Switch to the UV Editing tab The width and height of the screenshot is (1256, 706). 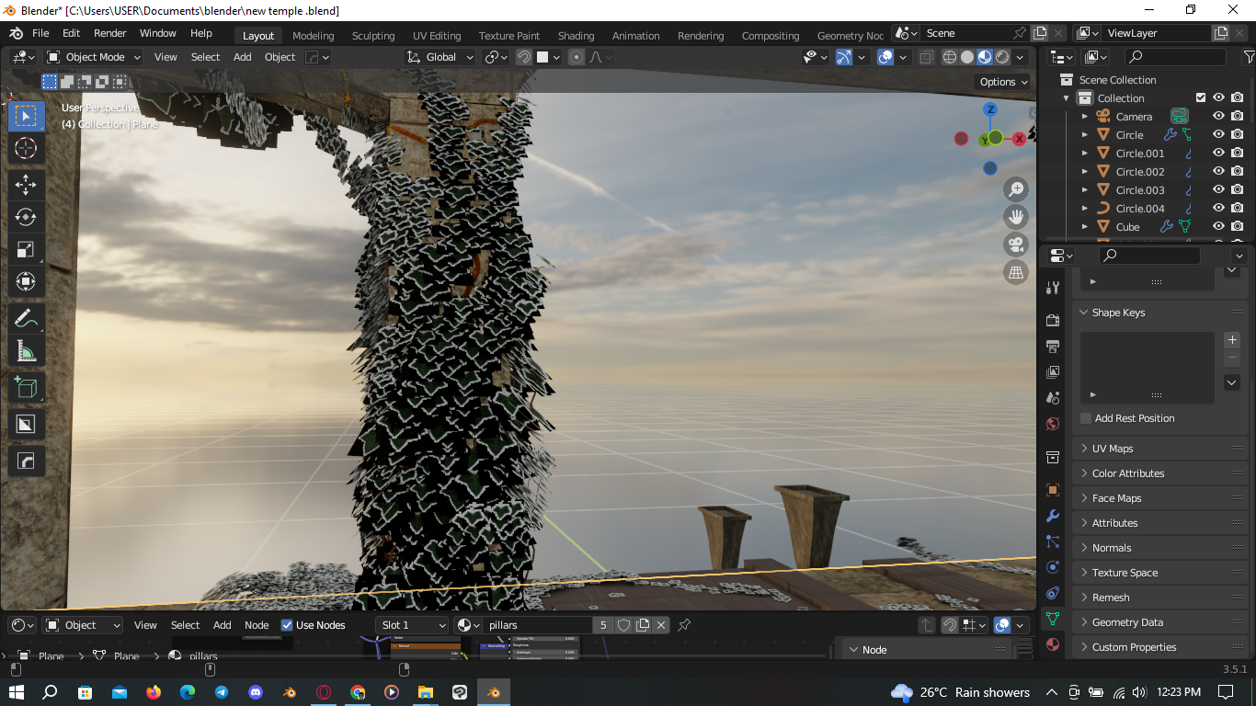(x=437, y=36)
